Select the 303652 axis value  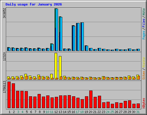point(4,13)
